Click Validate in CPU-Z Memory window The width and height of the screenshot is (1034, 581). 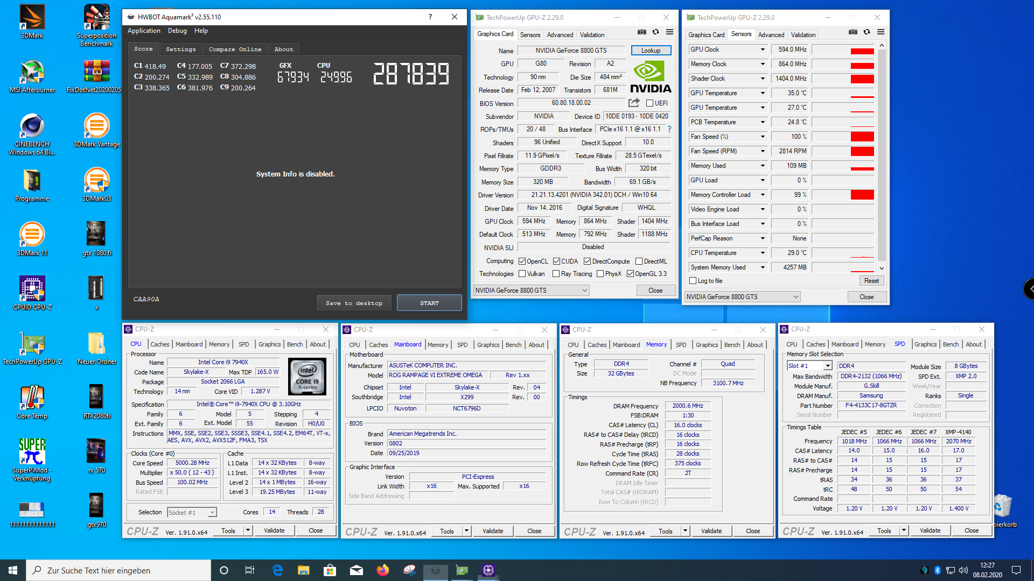tap(711, 531)
